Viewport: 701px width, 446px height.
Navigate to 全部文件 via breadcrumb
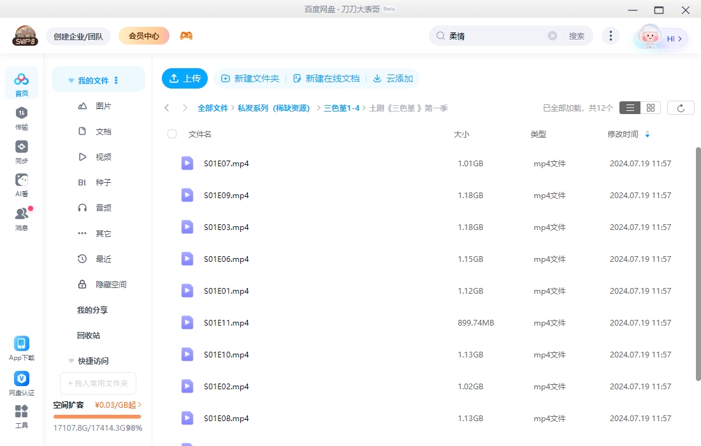(213, 108)
